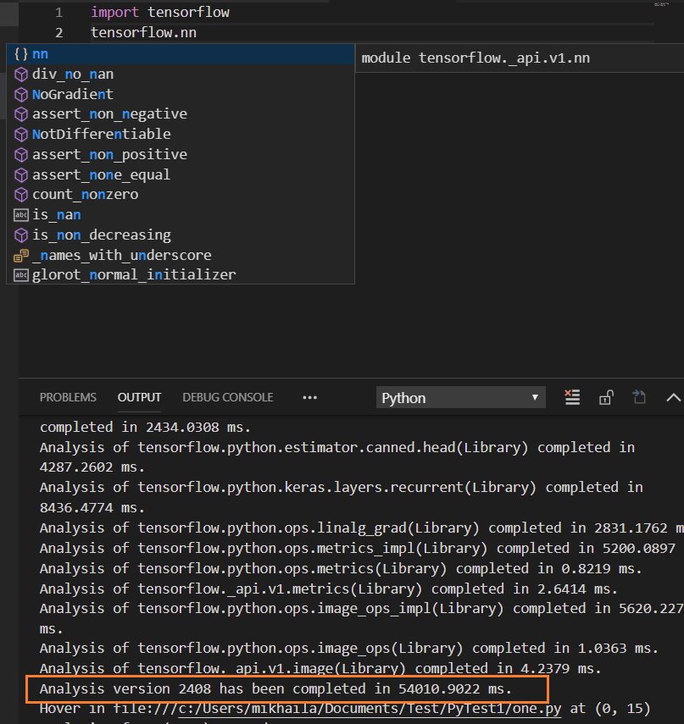Screen dimensions: 684x724
Task: Choose is_nan from autocomplete
Action: (x=181, y=215)
